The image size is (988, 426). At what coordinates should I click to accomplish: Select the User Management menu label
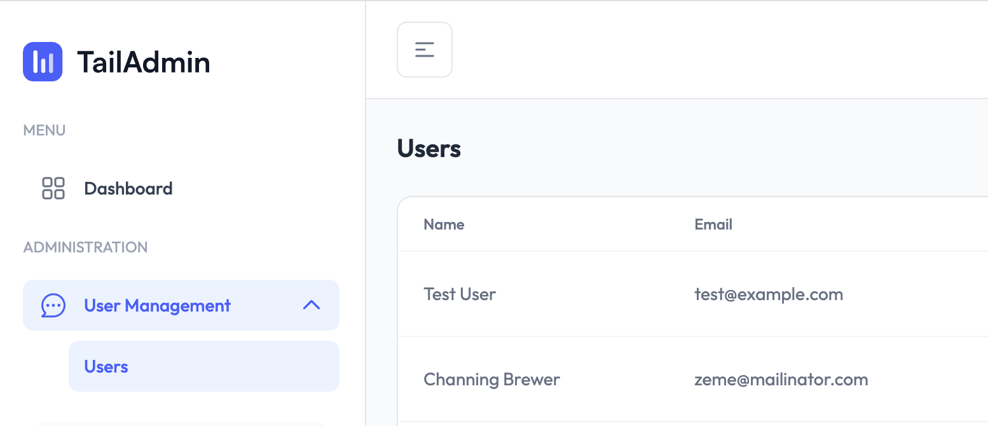point(157,305)
